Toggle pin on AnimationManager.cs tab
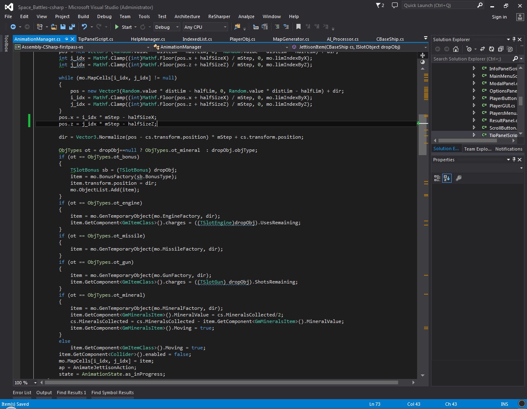527x409 pixels. point(67,39)
